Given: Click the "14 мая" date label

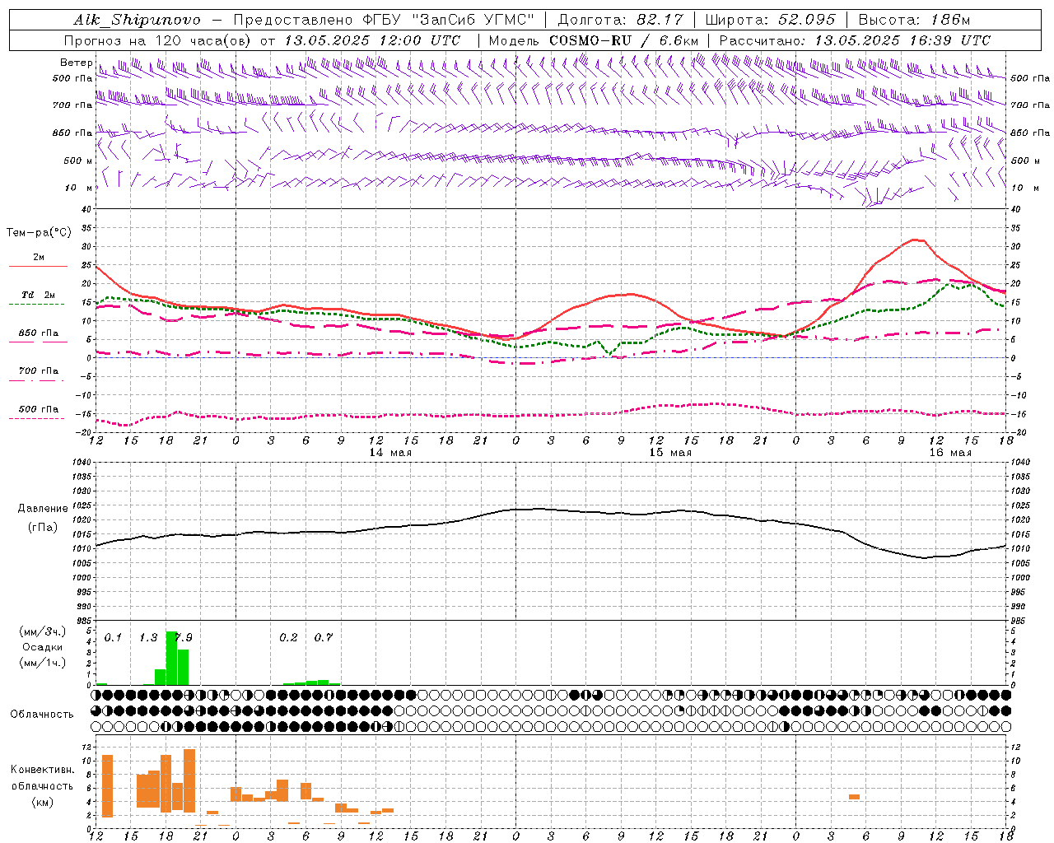Looking at the screenshot, I should (390, 453).
